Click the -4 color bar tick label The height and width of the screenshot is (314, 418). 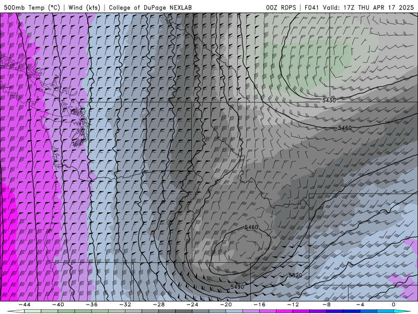point(361,305)
